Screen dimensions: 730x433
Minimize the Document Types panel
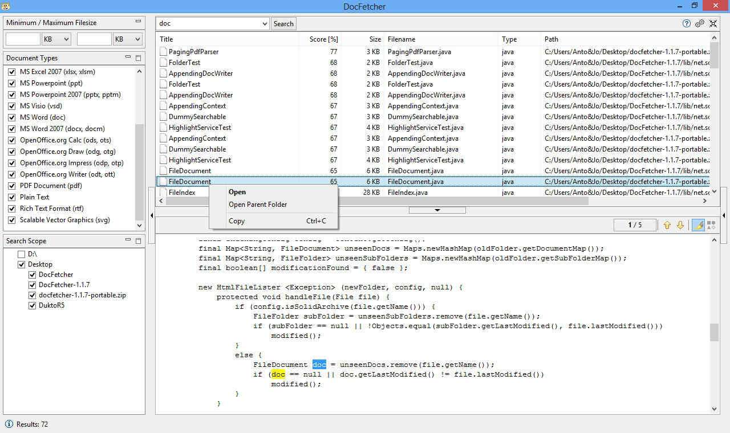128,58
